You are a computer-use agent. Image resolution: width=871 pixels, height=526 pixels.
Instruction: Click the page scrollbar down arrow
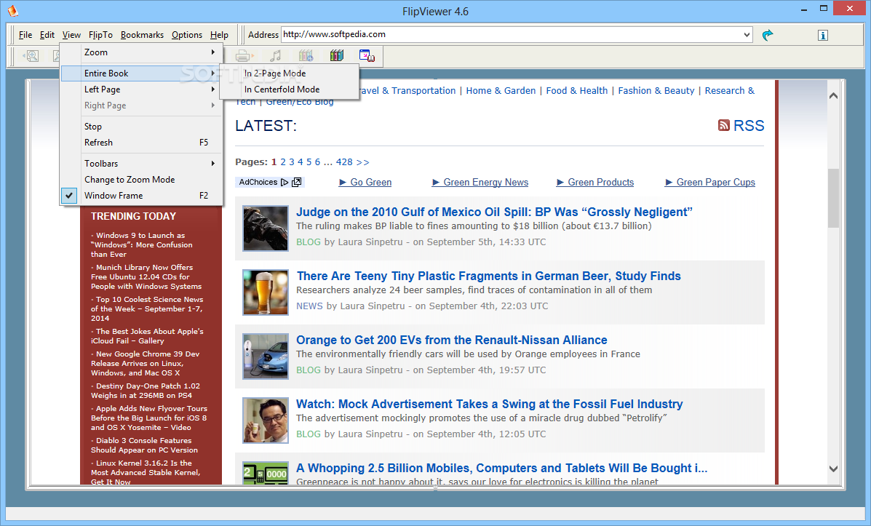pyautogui.click(x=833, y=469)
